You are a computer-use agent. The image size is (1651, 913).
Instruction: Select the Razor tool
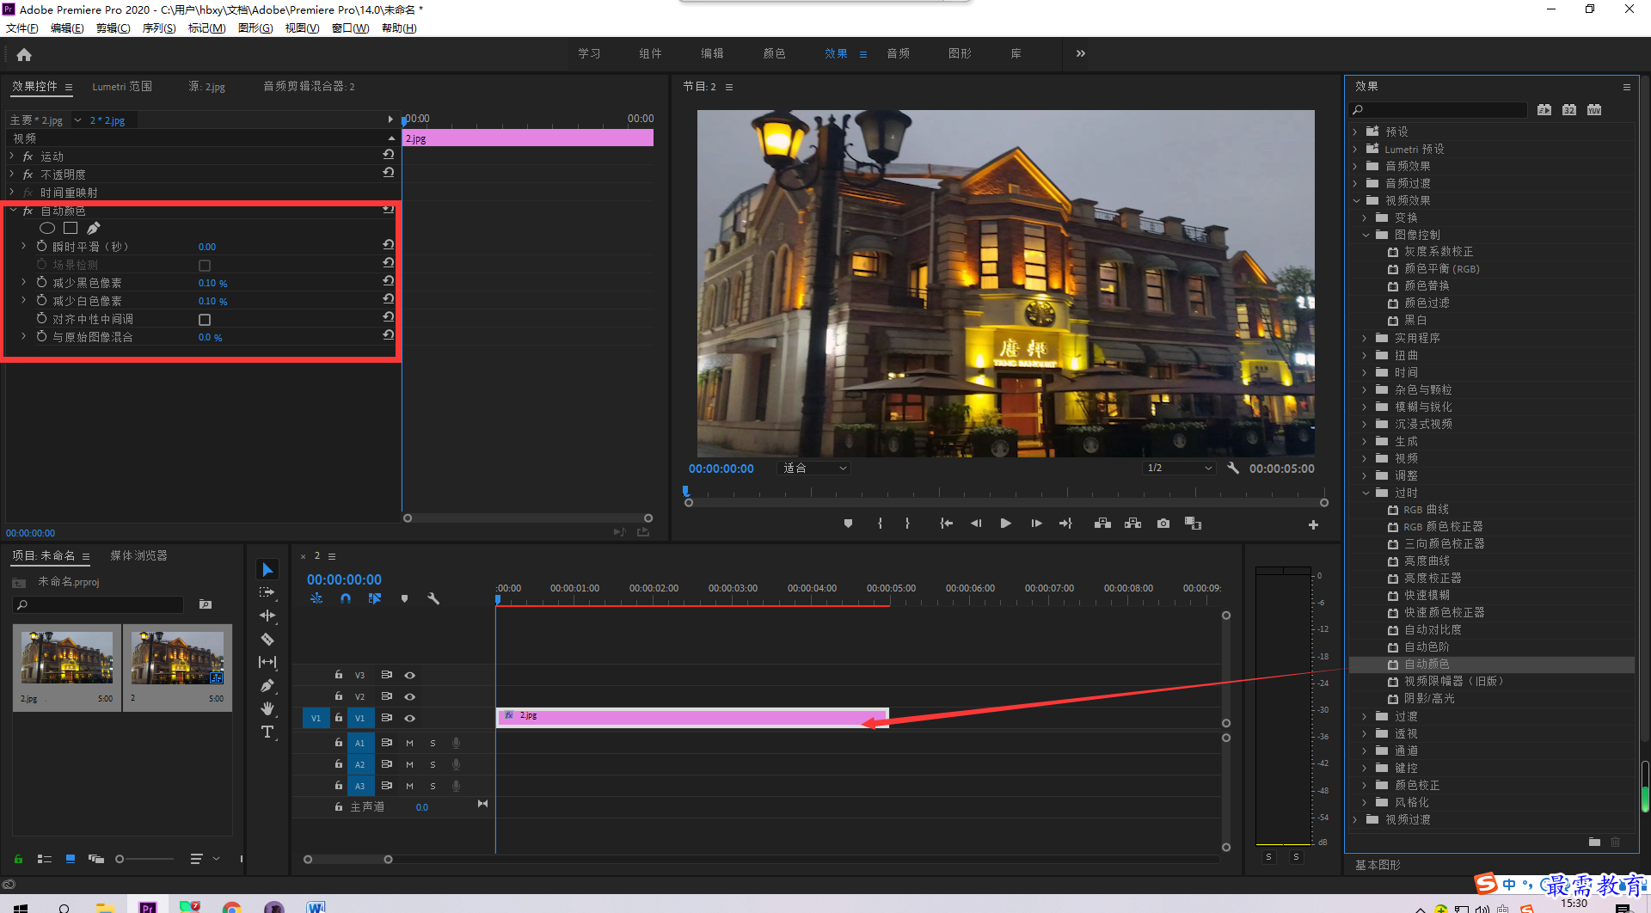click(x=267, y=639)
